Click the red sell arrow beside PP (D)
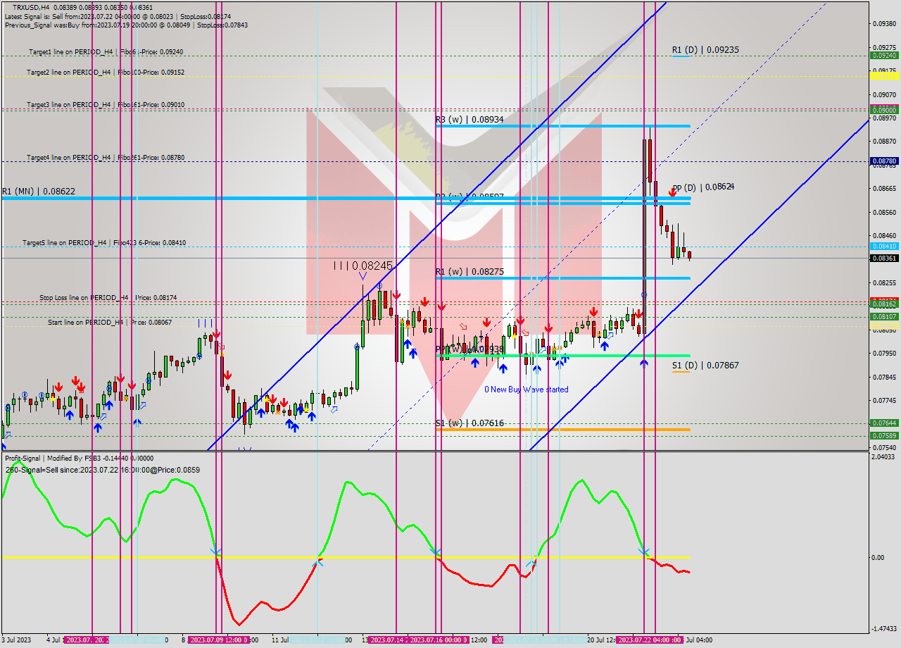 pyautogui.click(x=672, y=192)
